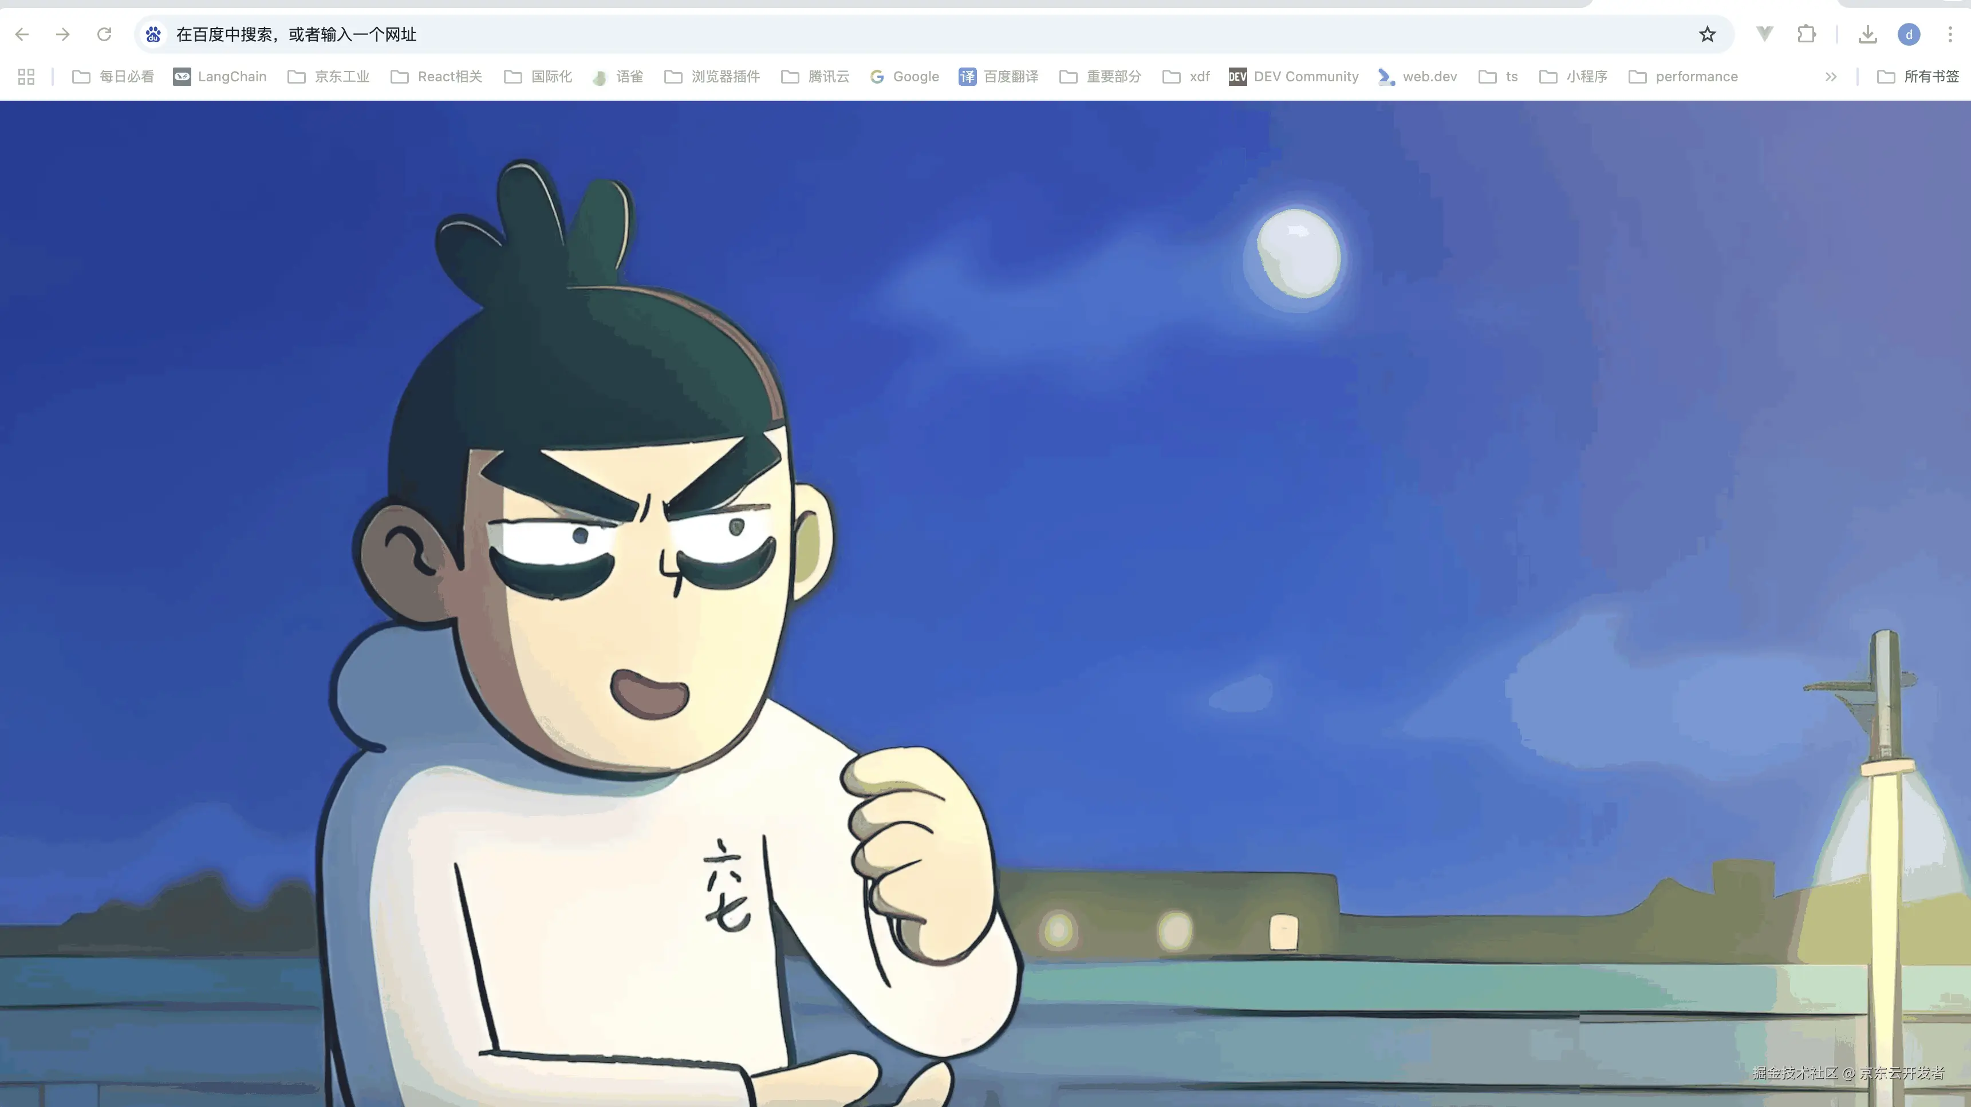Screen dimensions: 1971x1107
Task: Reload the page with refresh icon
Action: [x=104, y=34]
